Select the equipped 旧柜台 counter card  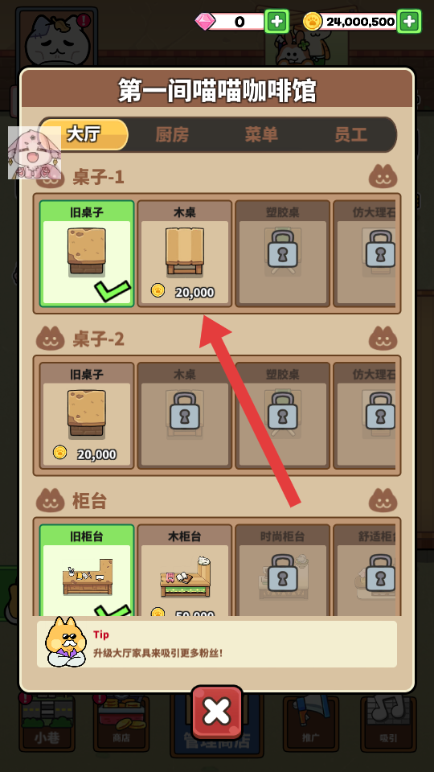(87, 569)
